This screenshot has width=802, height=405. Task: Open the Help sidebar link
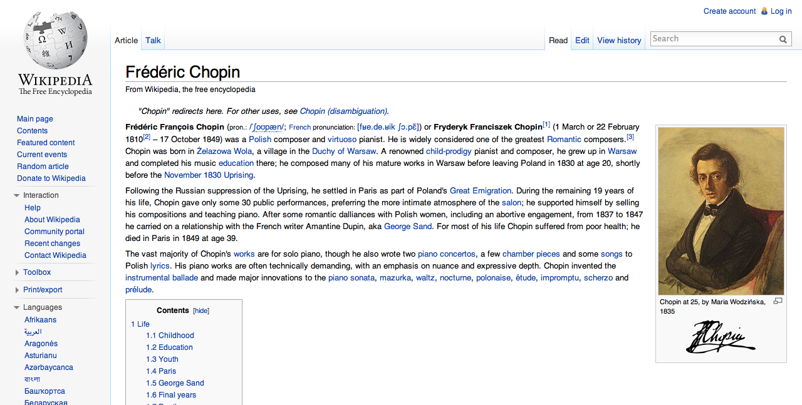tap(33, 208)
